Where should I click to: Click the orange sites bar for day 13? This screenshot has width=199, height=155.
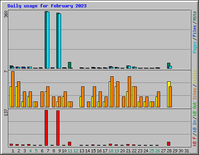(x=83, y=97)
